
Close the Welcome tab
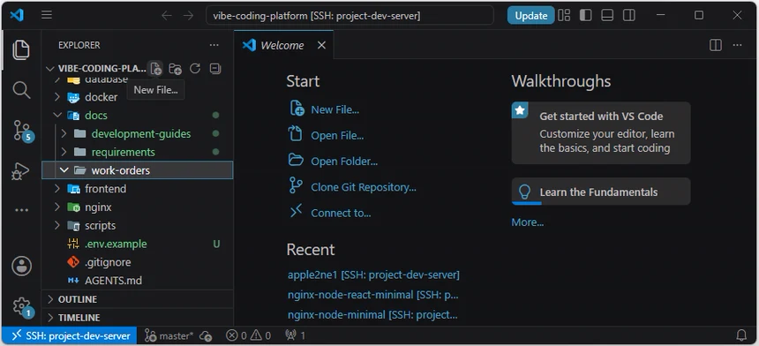pyautogui.click(x=321, y=45)
